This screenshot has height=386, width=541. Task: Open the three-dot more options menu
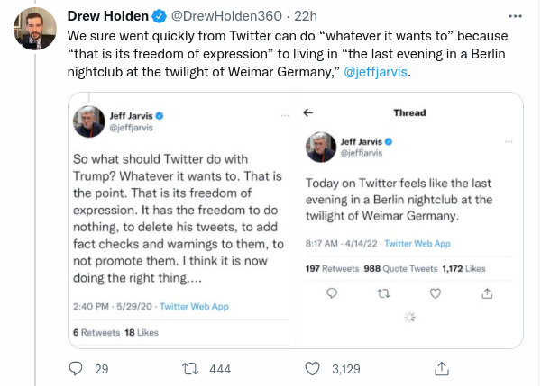[515, 16]
